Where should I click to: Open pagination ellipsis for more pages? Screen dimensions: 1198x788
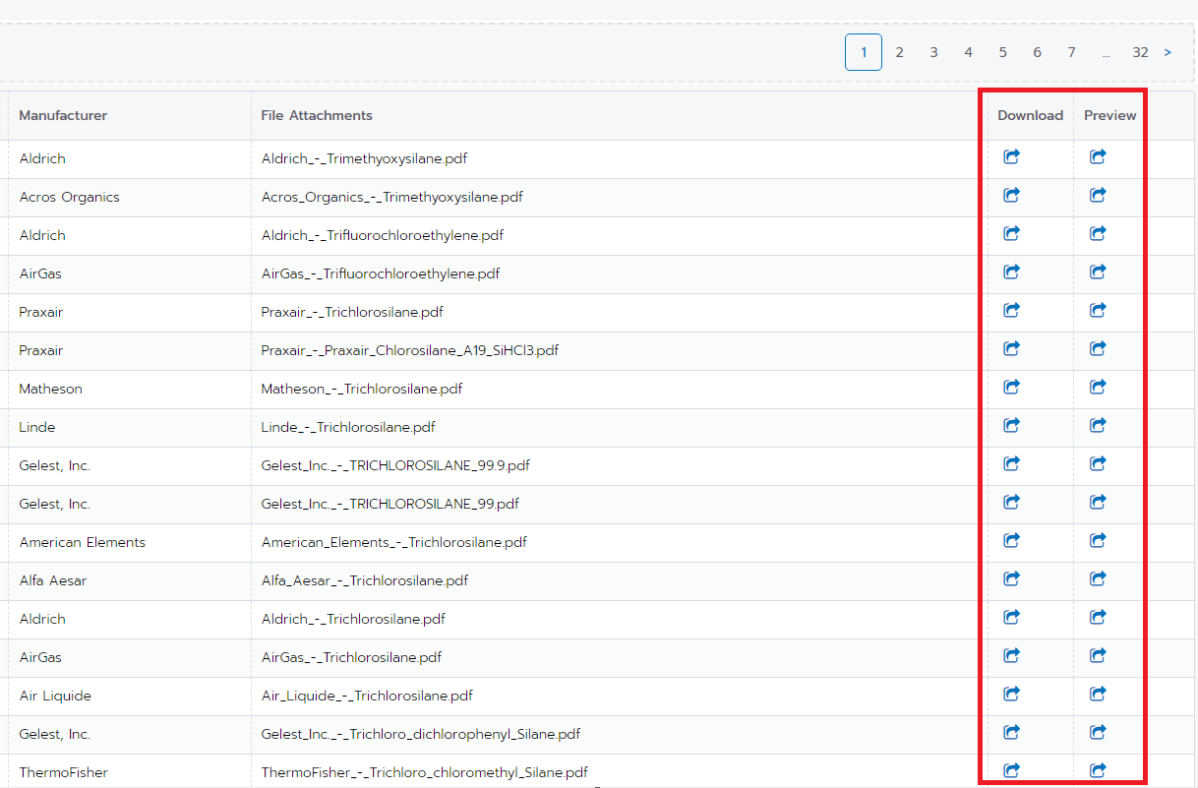coord(1106,53)
